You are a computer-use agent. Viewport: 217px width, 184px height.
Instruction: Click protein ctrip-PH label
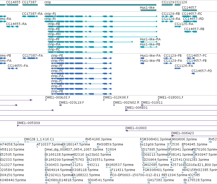57,61
